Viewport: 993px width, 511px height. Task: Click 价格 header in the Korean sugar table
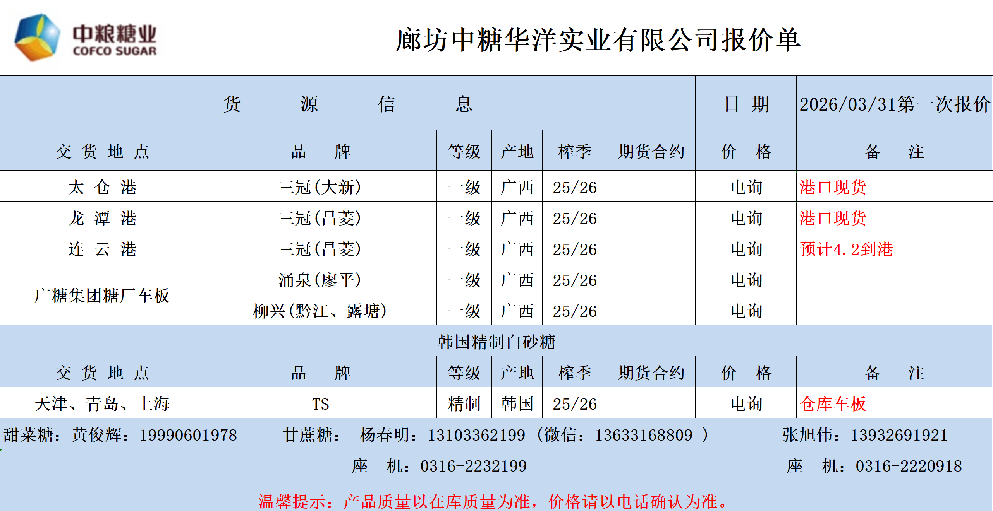click(746, 372)
